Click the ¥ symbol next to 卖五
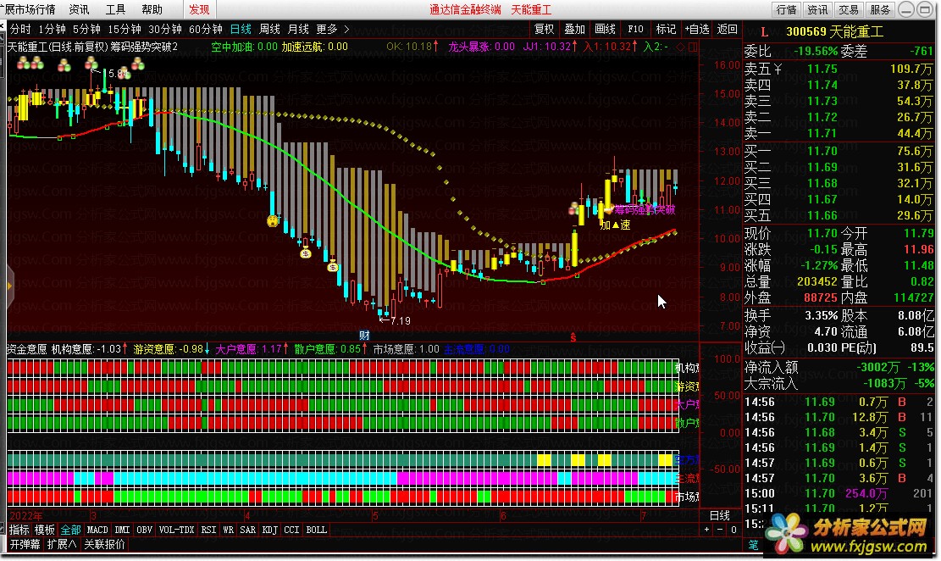 point(778,69)
